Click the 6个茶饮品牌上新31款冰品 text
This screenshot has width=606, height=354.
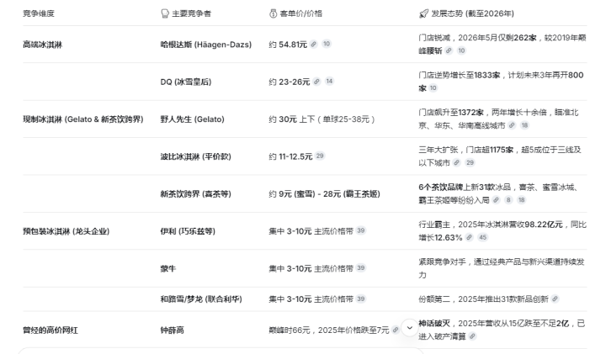499,193
